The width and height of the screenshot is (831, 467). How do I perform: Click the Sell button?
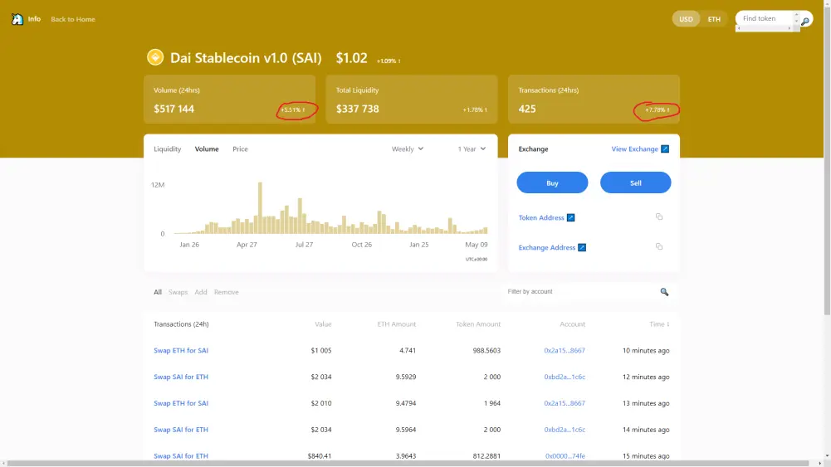(635, 182)
